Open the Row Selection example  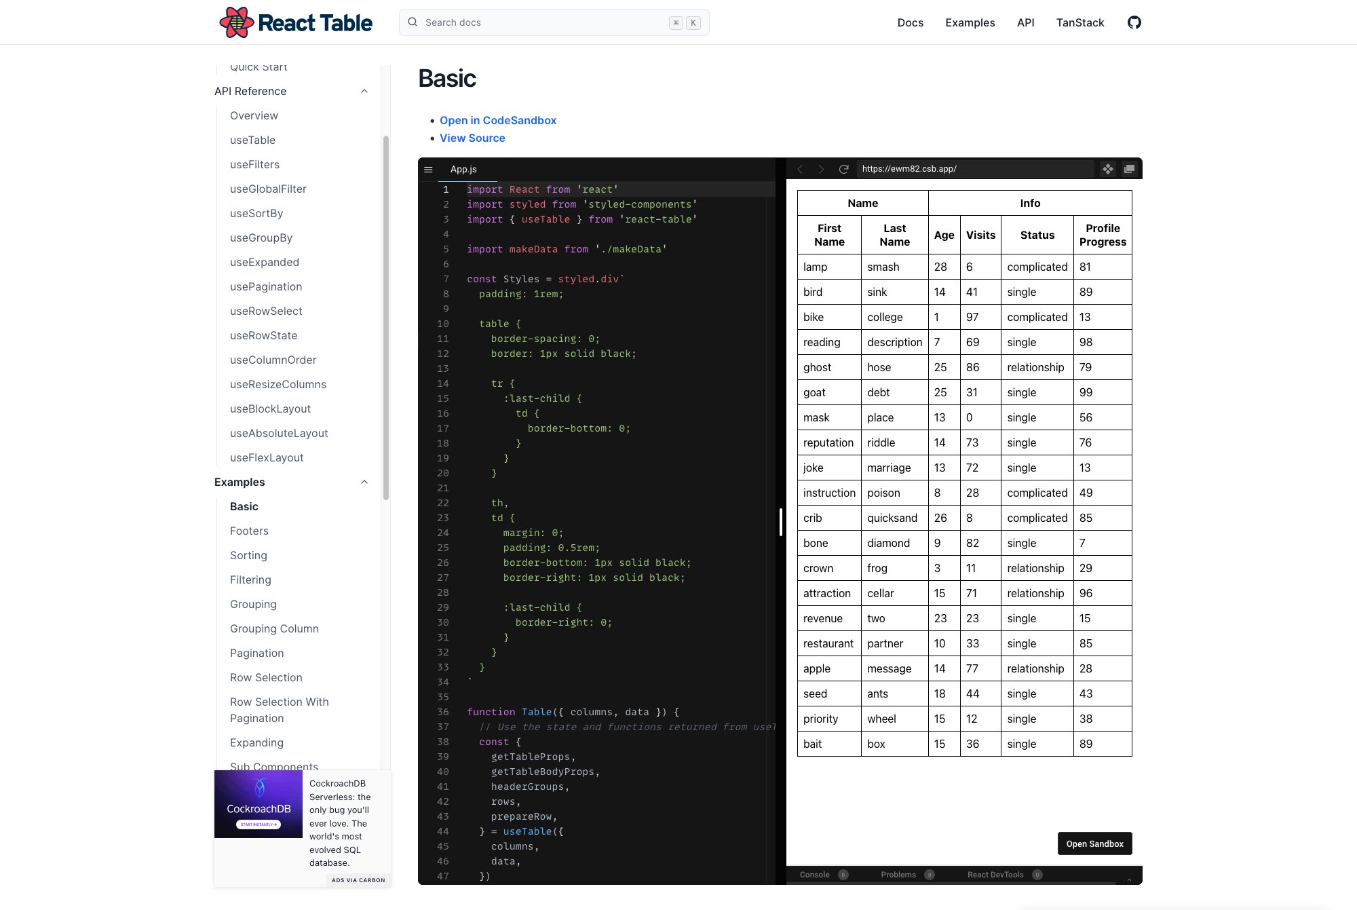pos(266,677)
